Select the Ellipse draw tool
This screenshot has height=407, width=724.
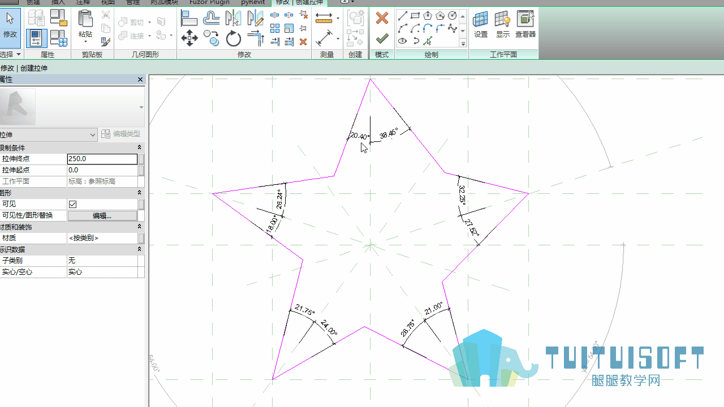(403, 41)
